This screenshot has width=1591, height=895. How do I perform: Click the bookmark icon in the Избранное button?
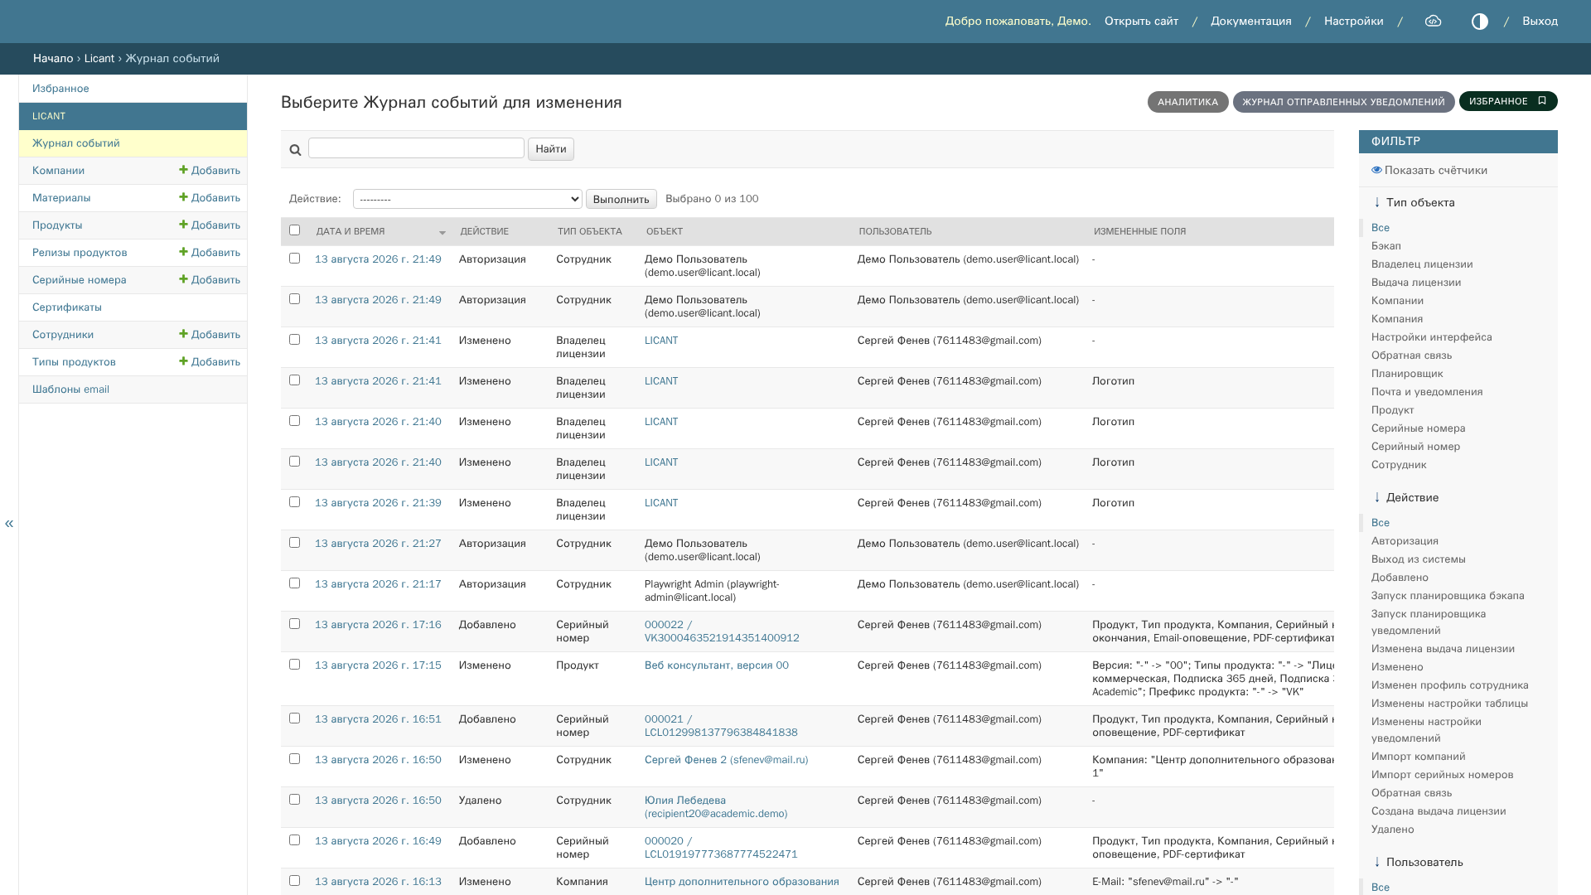(x=1542, y=101)
